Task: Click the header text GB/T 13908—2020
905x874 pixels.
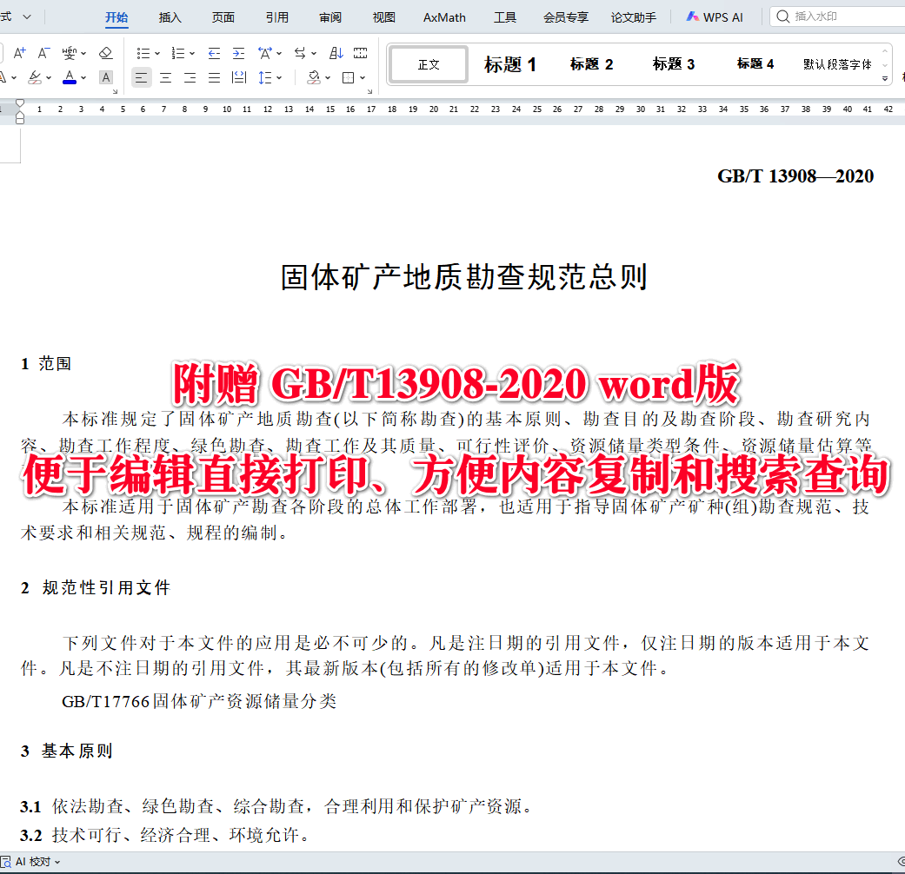Action: point(795,176)
